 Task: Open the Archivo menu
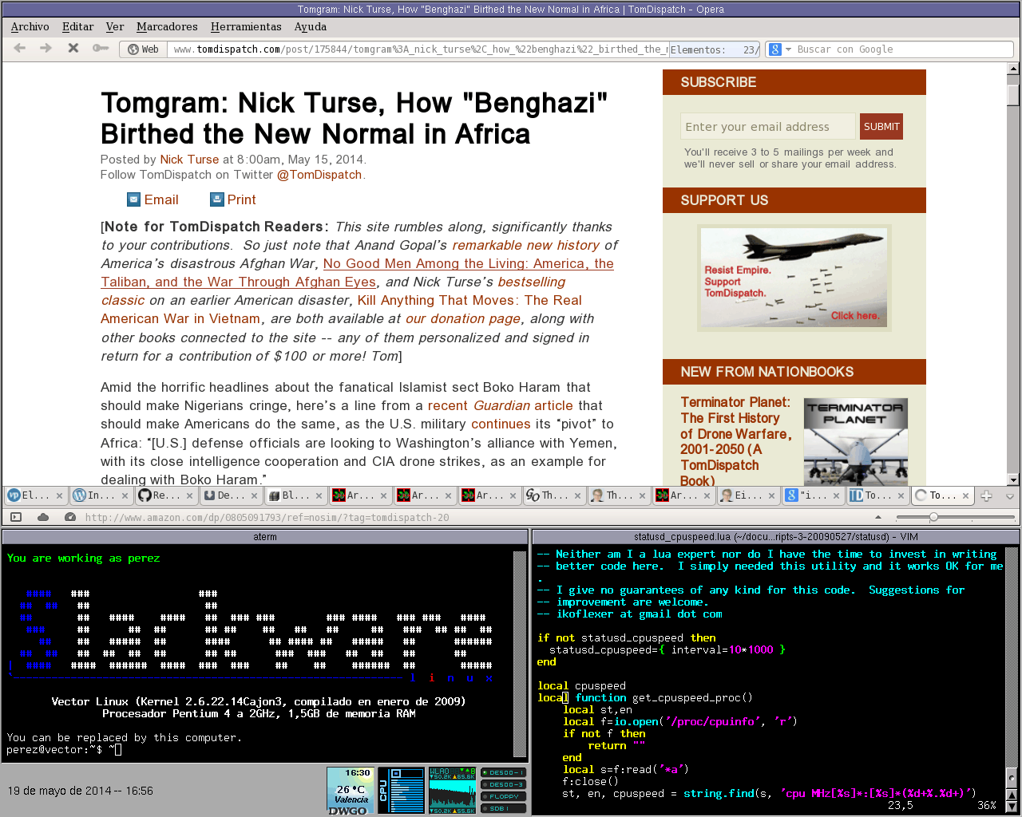click(30, 26)
